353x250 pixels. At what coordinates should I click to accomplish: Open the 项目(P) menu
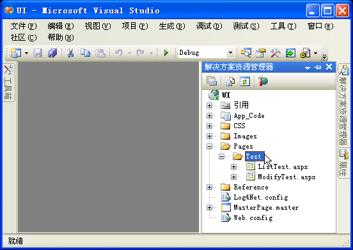pos(135,26)
